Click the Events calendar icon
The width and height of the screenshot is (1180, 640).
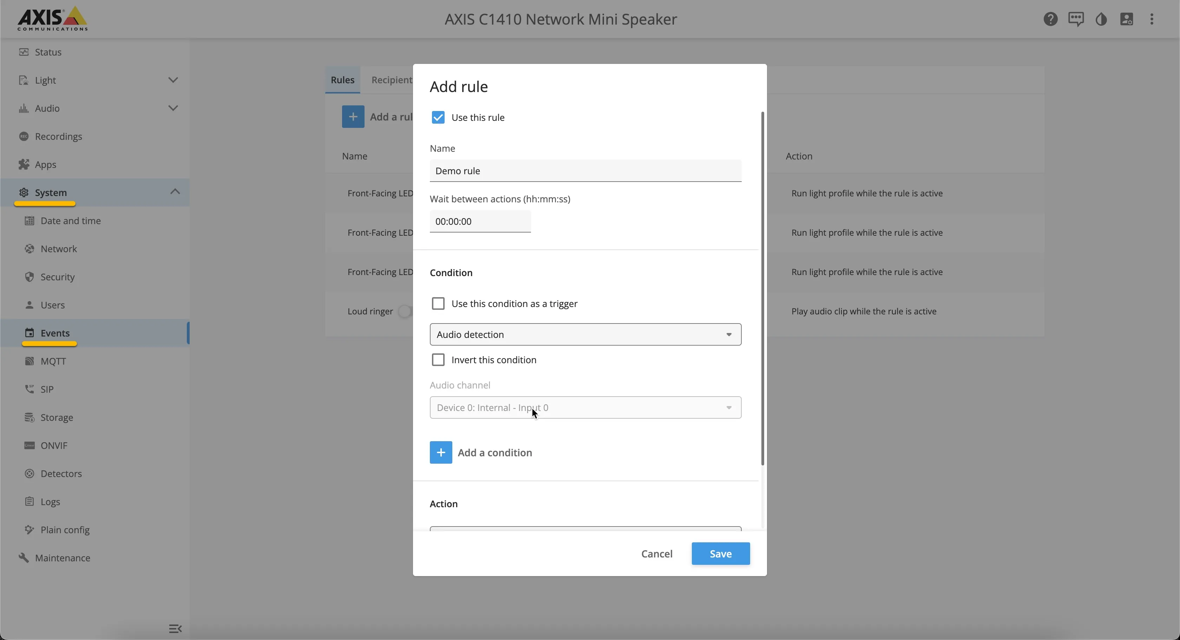tap(29, 333)
